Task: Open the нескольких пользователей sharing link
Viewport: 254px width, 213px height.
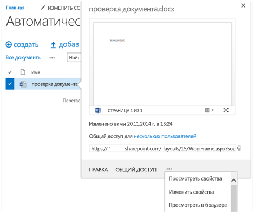Action: [x=165, y=136]
